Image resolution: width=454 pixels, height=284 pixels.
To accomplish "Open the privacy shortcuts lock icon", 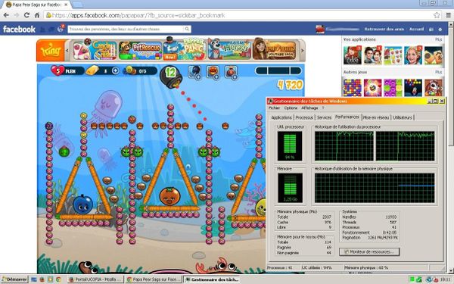I will 431,30.
